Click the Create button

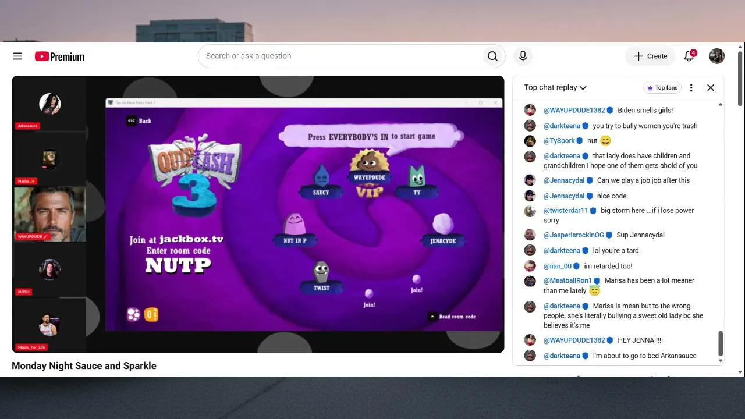(x=650, y=56)
